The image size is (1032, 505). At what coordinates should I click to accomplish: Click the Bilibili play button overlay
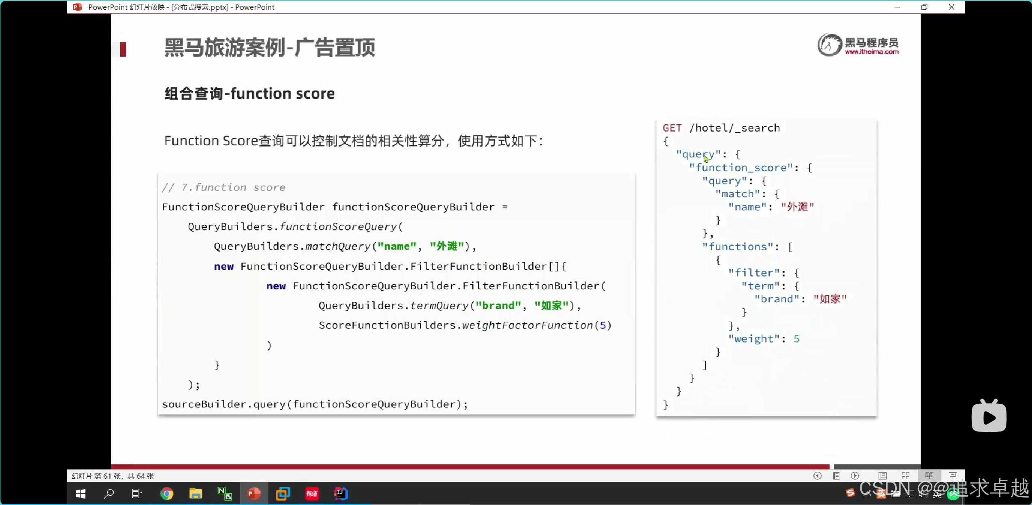pos(989,417)
